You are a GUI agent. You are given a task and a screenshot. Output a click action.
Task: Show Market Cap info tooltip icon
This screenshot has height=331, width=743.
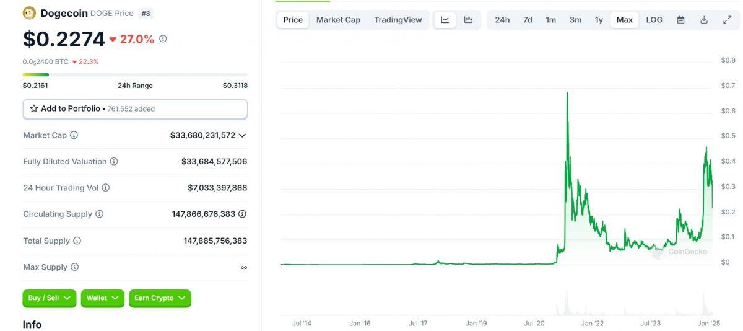pyautogui.click(x=74, y=135)
